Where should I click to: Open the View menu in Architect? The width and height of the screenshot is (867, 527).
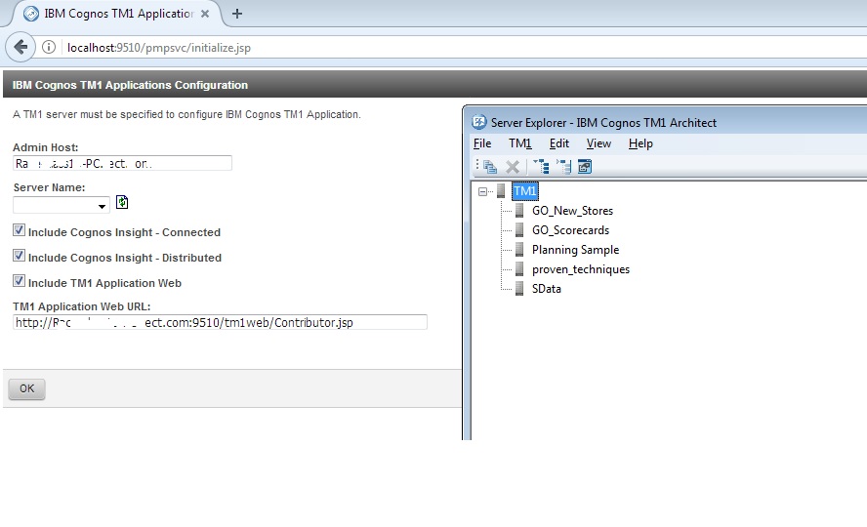tap(599, 143)
